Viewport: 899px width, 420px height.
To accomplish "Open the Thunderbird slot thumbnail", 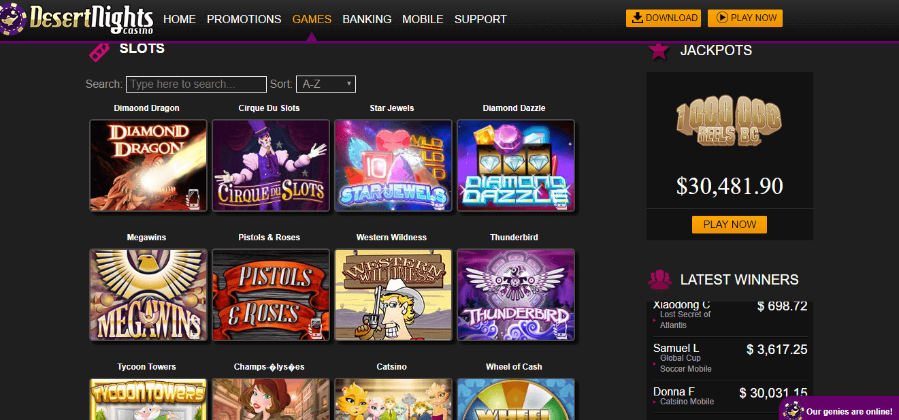I will [516, 295].
